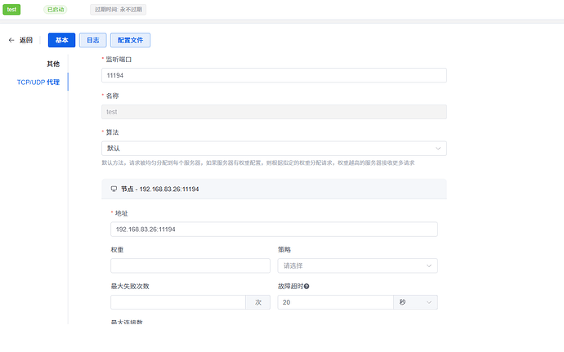Open the 策略 请选择 dropdown
This screenshot has width=564, height=352.
point(357,265)
